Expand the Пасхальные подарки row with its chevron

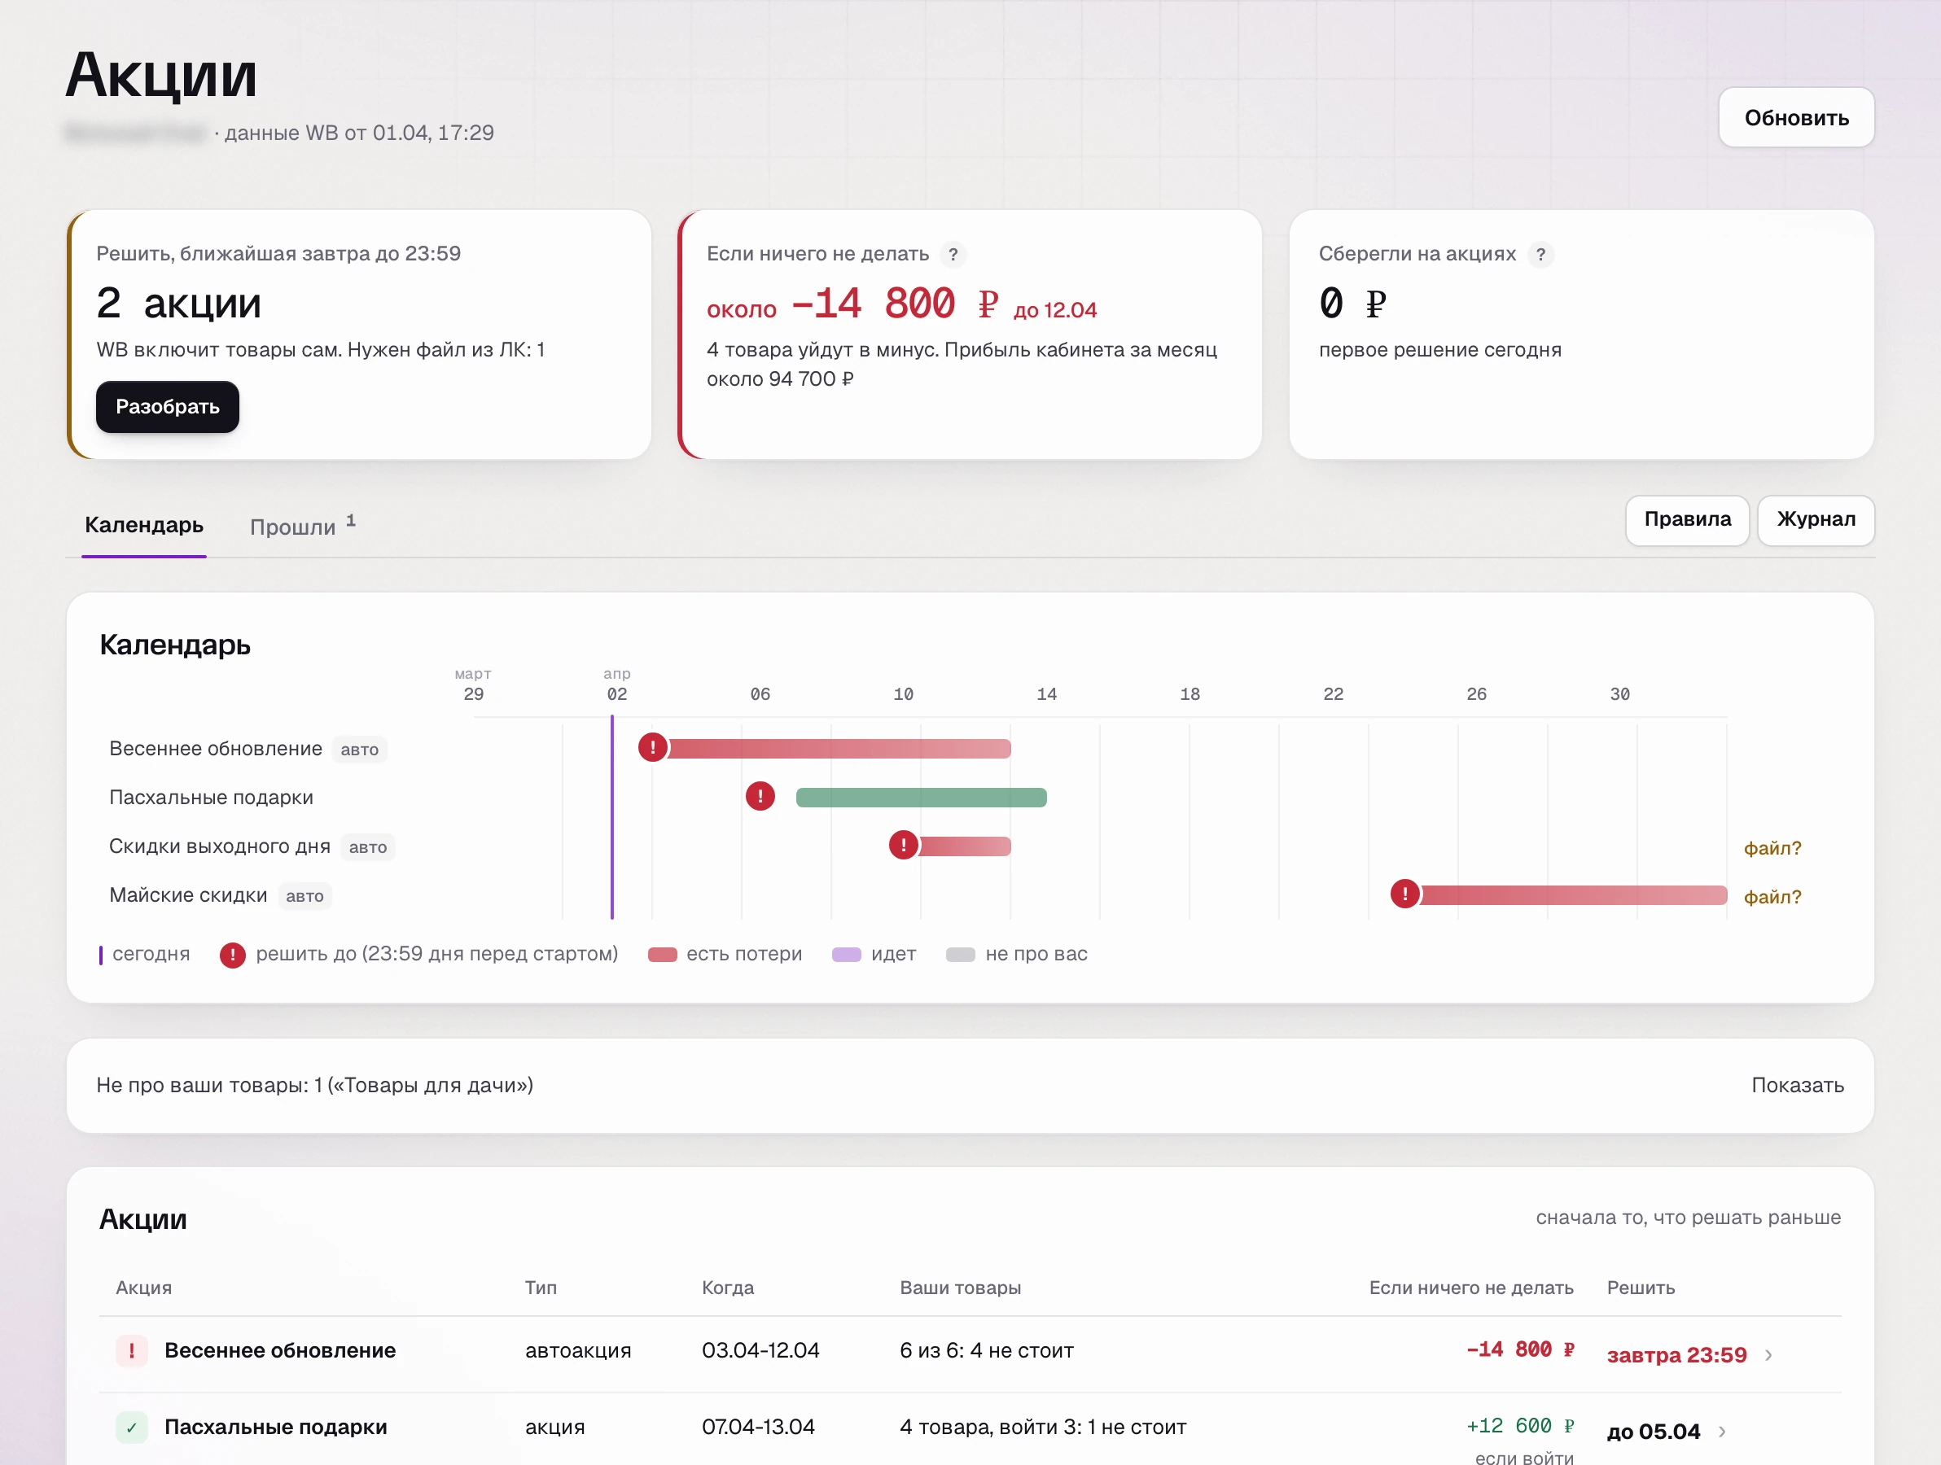coord(1723,1432)
